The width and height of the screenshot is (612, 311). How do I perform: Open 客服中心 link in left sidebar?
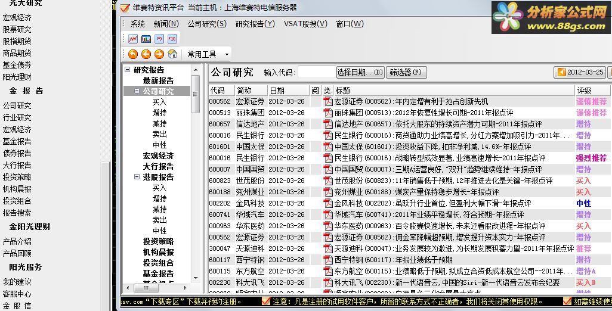pos(17,294)
